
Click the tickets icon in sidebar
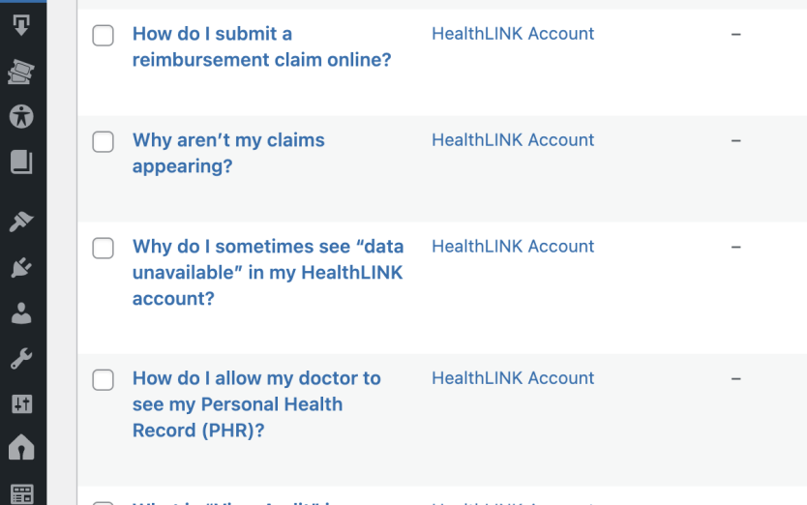tap(21, 71)
